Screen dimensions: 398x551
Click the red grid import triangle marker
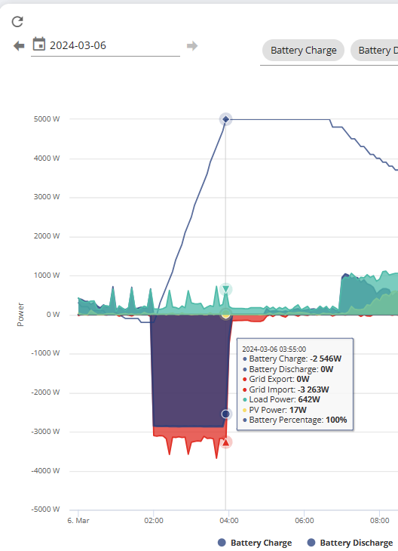click(225, 442)
